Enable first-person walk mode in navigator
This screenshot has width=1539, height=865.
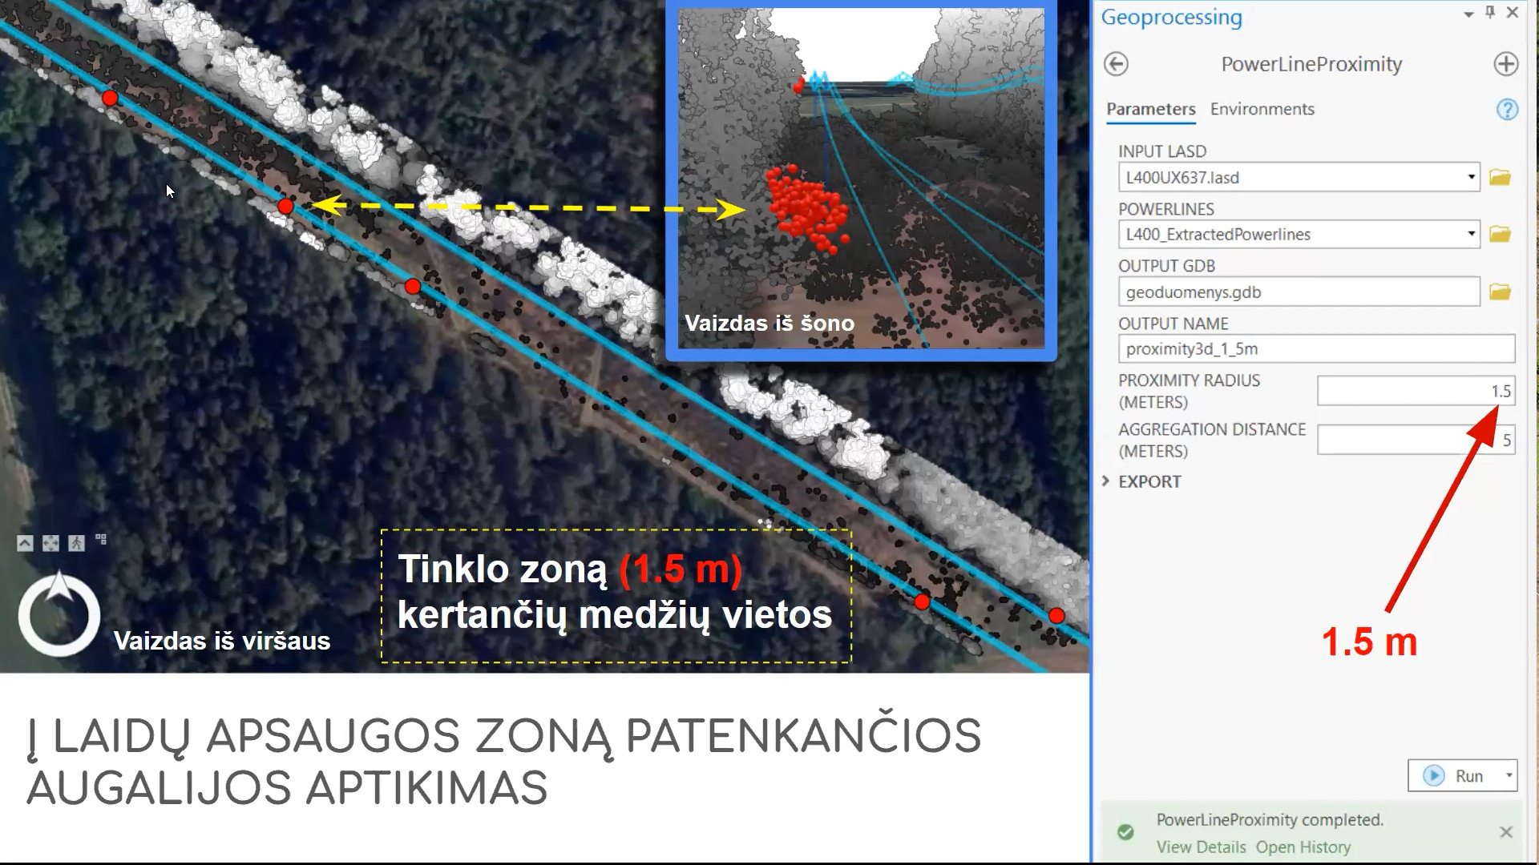(76, 543)
